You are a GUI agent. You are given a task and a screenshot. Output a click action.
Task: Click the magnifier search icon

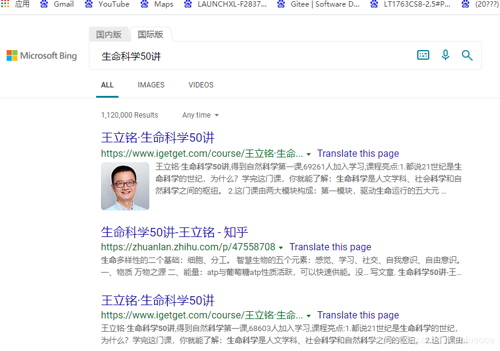click(467, 55)
